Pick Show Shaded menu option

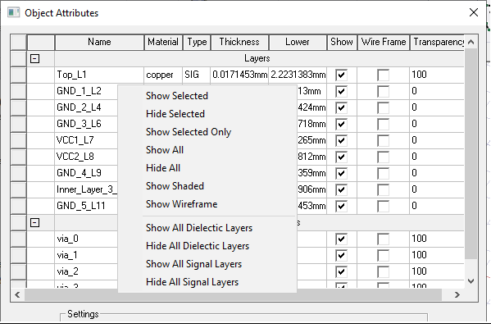pyautogui.click(x=207, y=186)
